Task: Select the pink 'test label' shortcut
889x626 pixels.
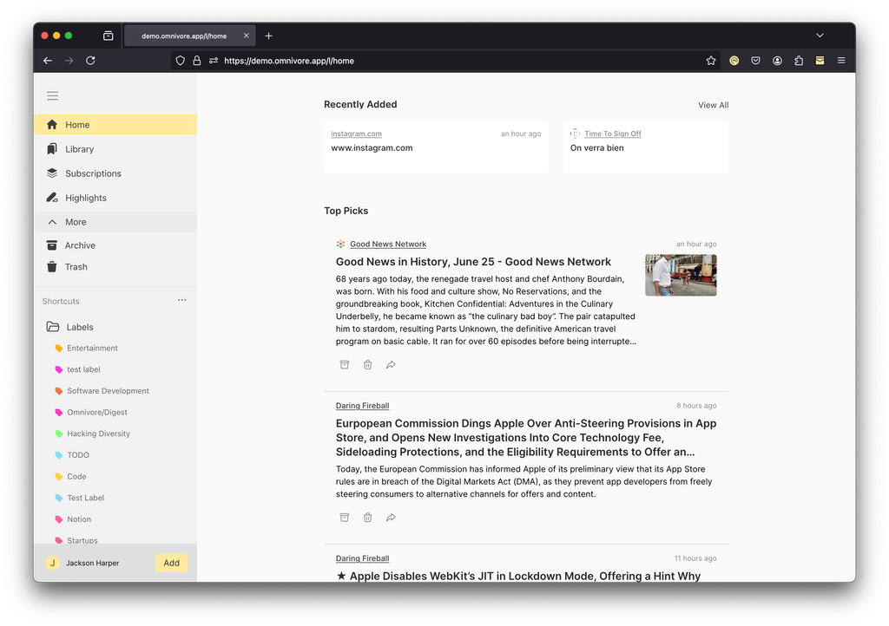Action: pyautogui.click(x=83, y=369)
